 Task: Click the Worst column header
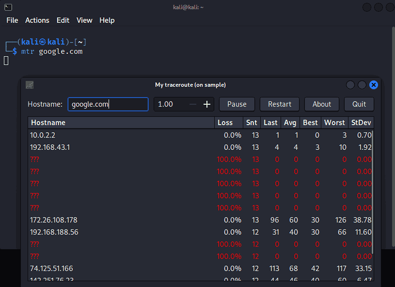tap(334, 123)
